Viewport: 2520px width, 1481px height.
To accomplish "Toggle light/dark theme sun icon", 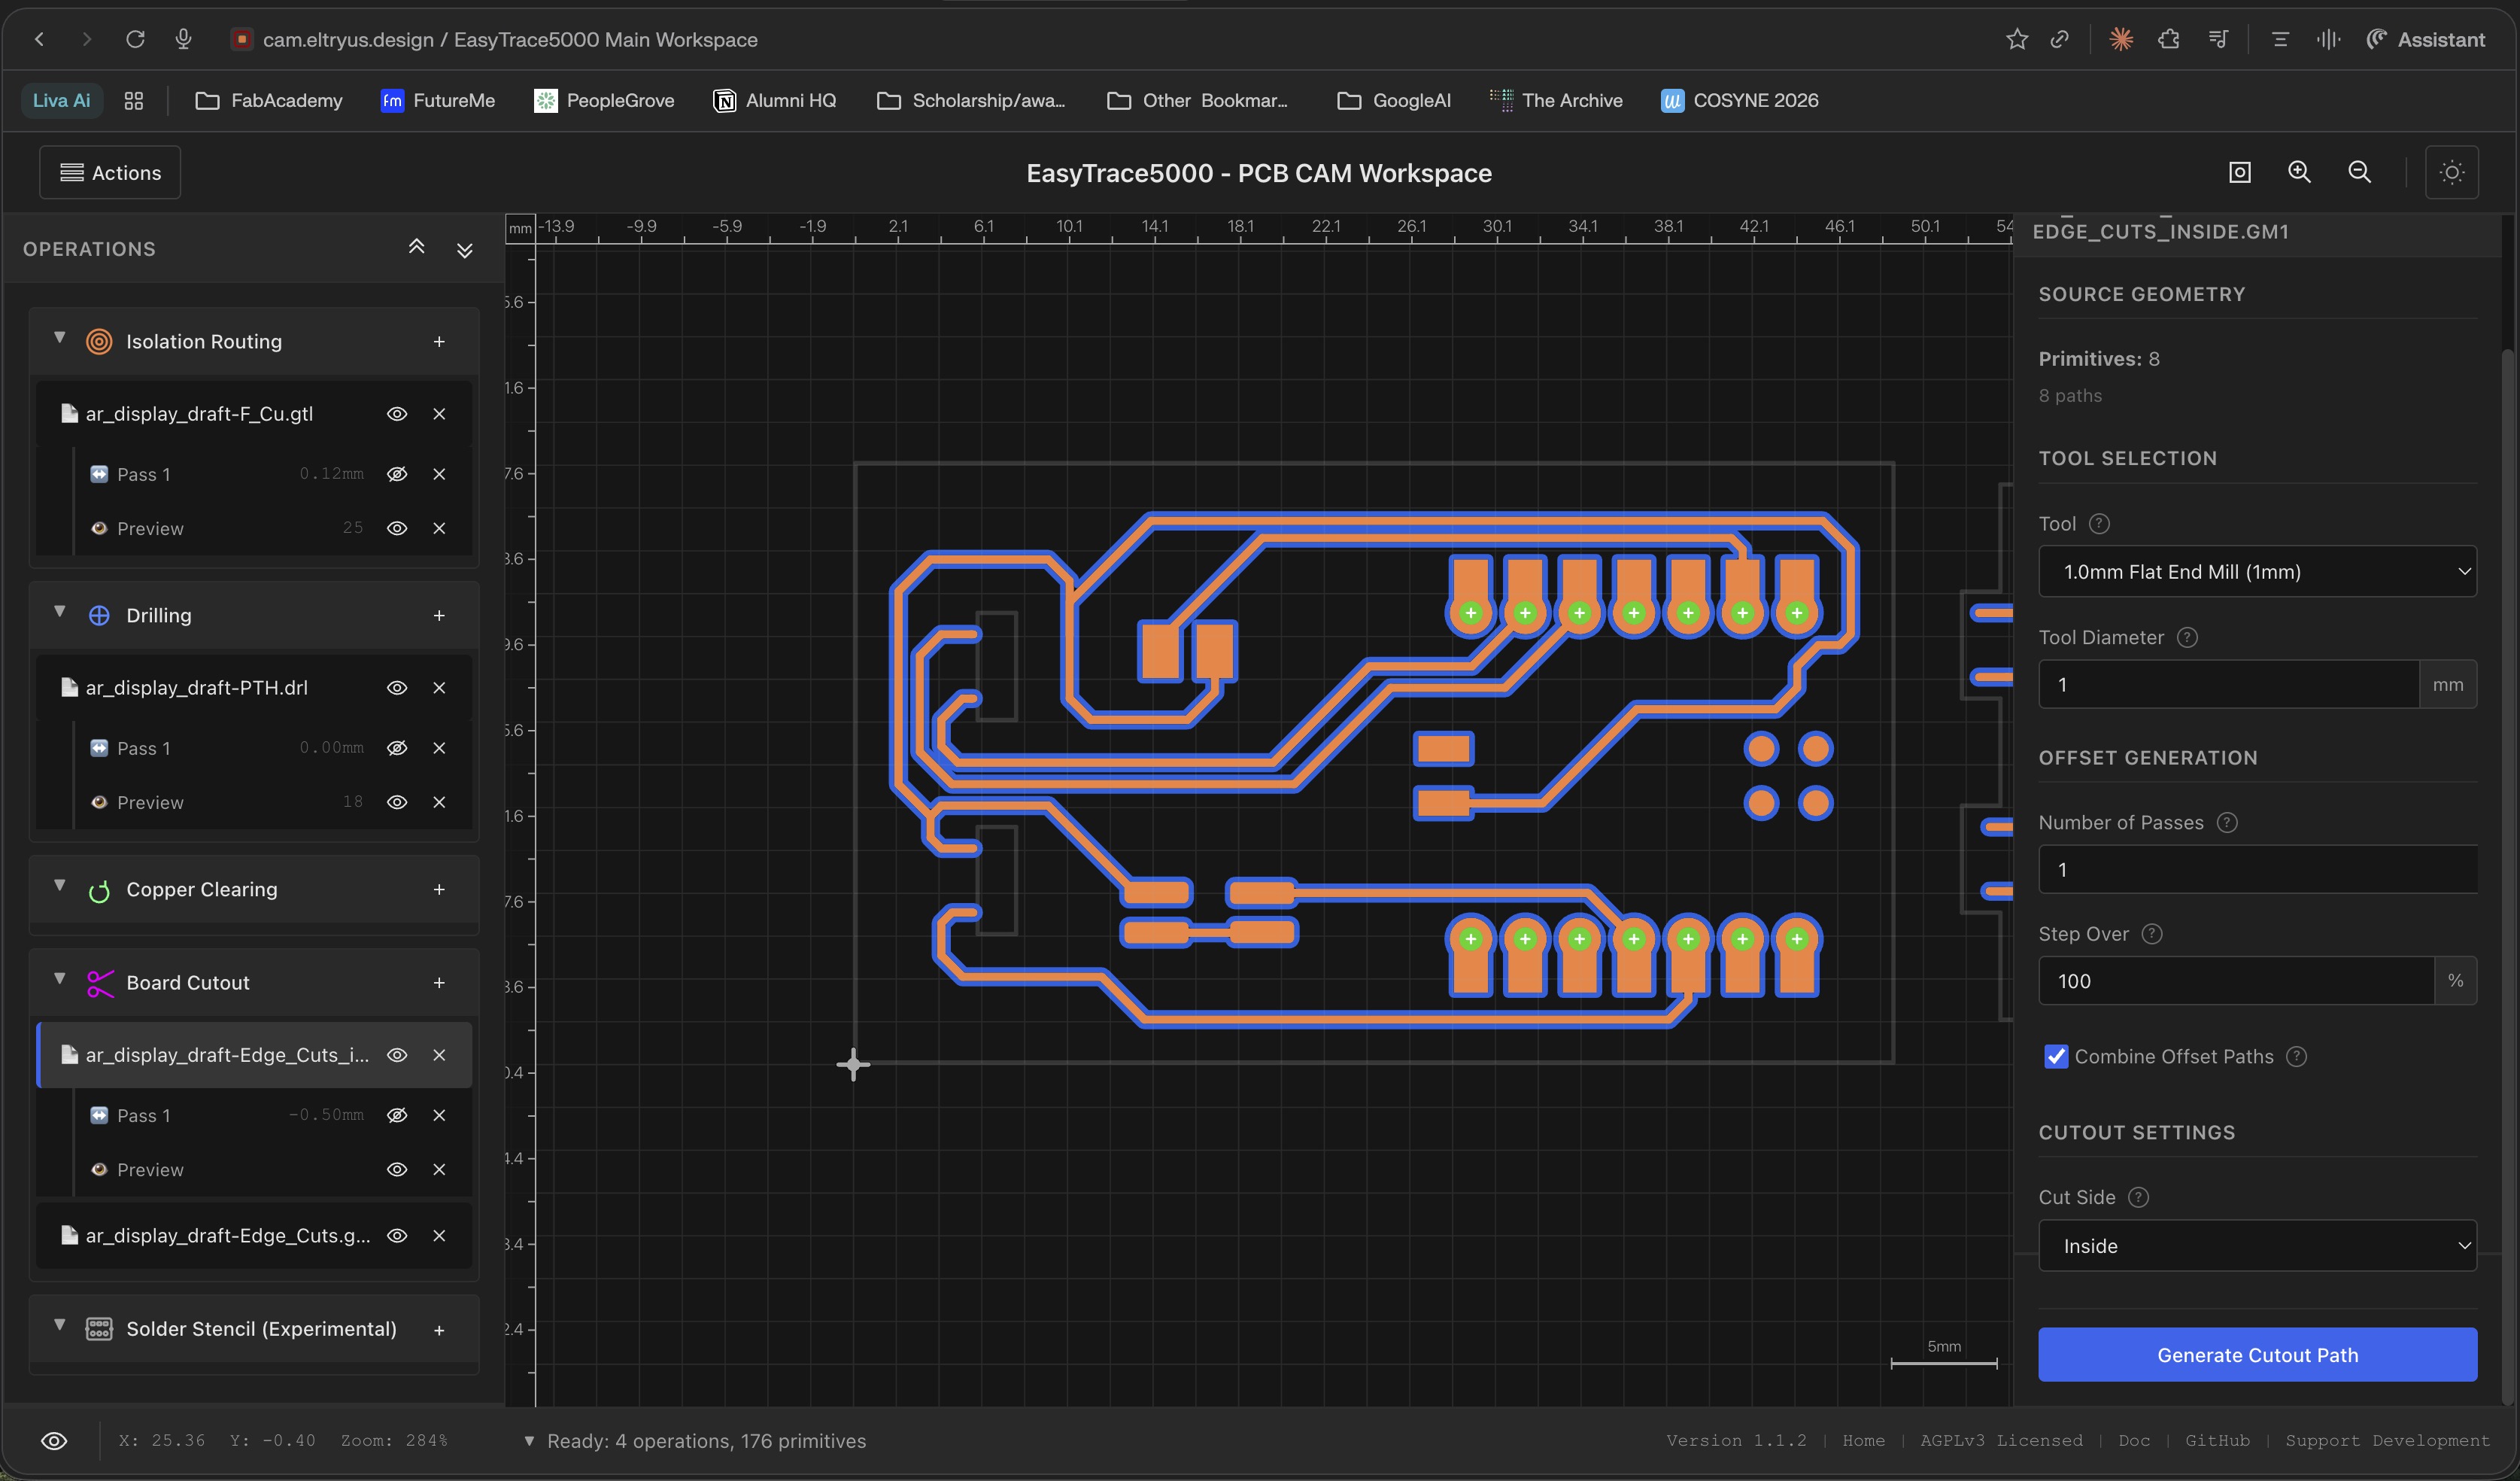I will [2451, 172].
